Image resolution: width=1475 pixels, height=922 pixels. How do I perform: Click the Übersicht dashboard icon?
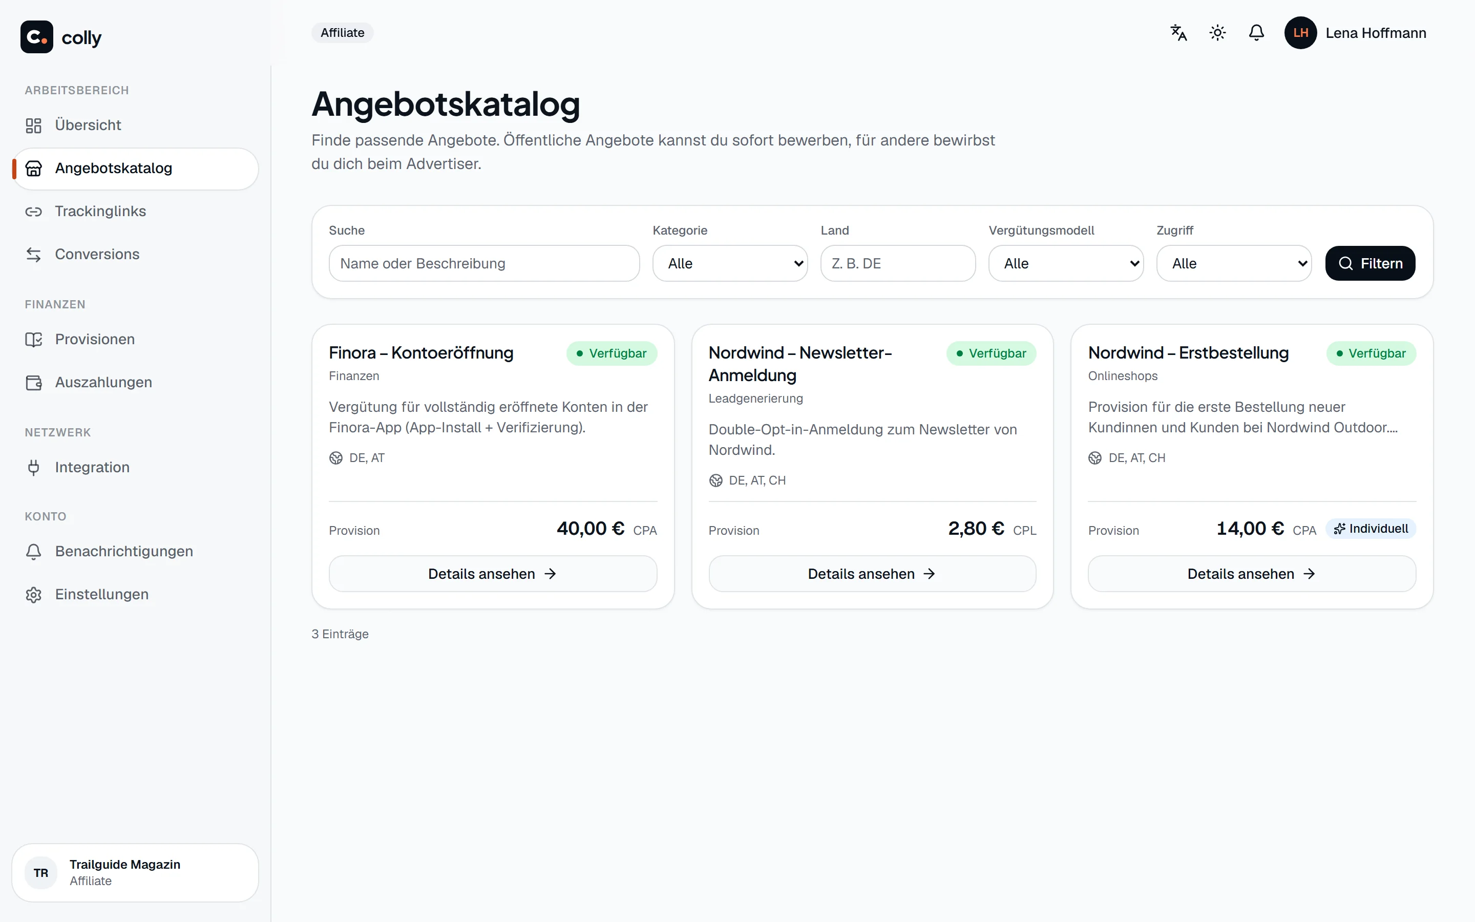[x=33, y=125]
